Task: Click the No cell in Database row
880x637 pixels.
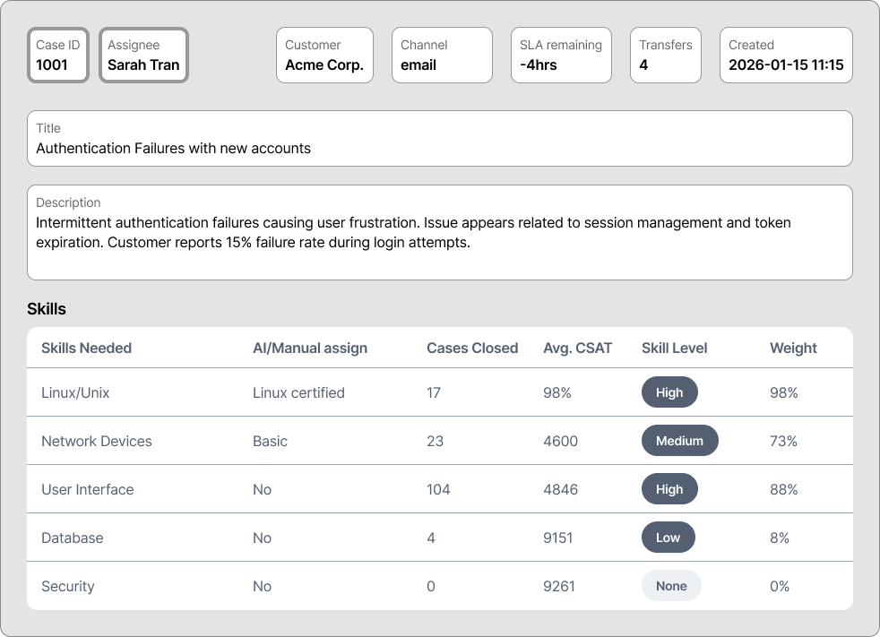Action: click(x=262, y=537)
